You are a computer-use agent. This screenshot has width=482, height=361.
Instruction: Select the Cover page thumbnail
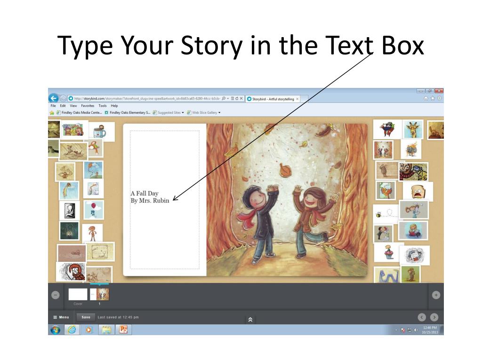[78, 294]
